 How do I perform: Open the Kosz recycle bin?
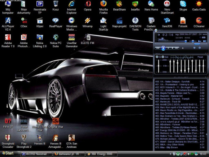pyautogui.click(x=56, y=6)
